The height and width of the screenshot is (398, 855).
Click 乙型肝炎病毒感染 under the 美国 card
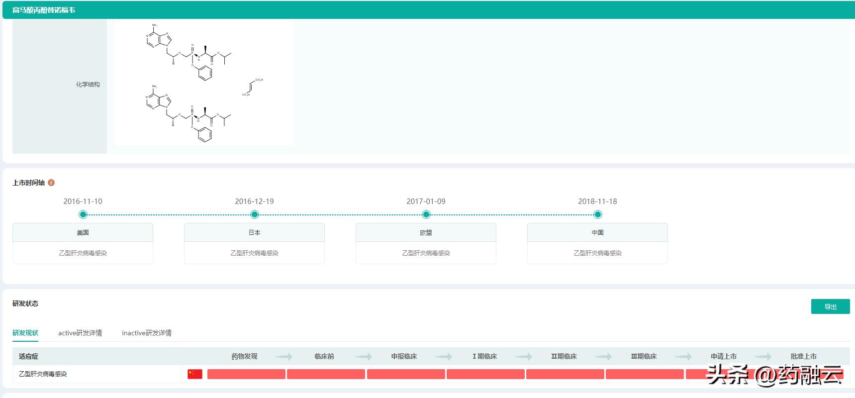(83, 253)
